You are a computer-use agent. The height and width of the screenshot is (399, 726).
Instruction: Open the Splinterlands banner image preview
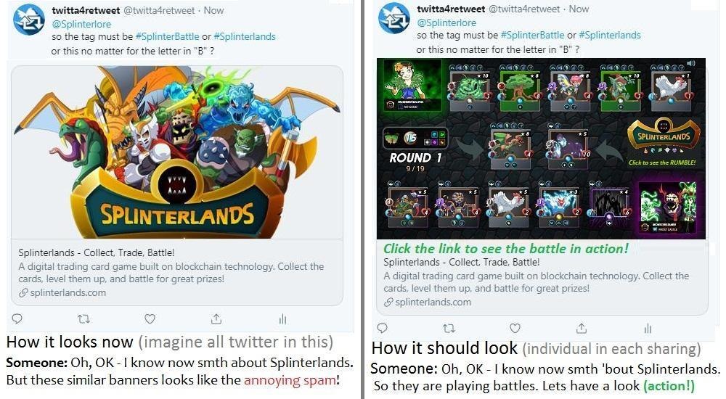click(177, 152)
